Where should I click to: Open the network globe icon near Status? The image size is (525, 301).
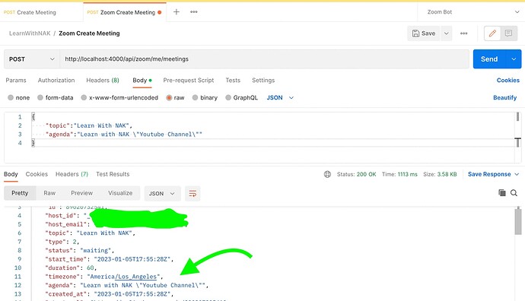[327, 174]
